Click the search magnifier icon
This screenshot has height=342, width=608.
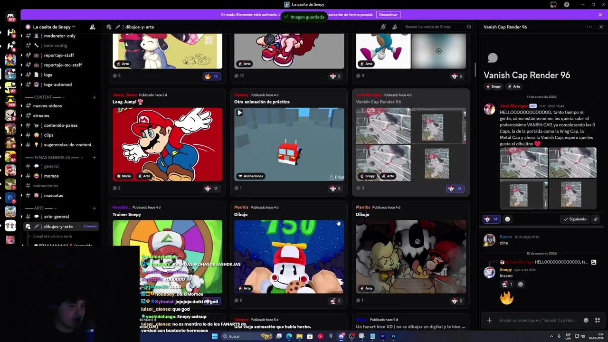(x=469, y=27)
